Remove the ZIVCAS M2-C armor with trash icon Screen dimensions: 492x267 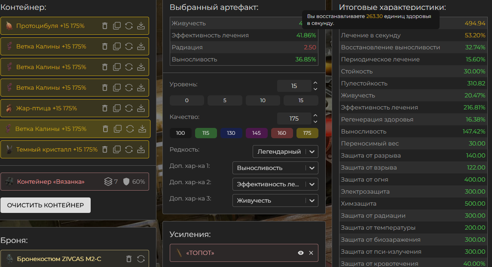129,259
